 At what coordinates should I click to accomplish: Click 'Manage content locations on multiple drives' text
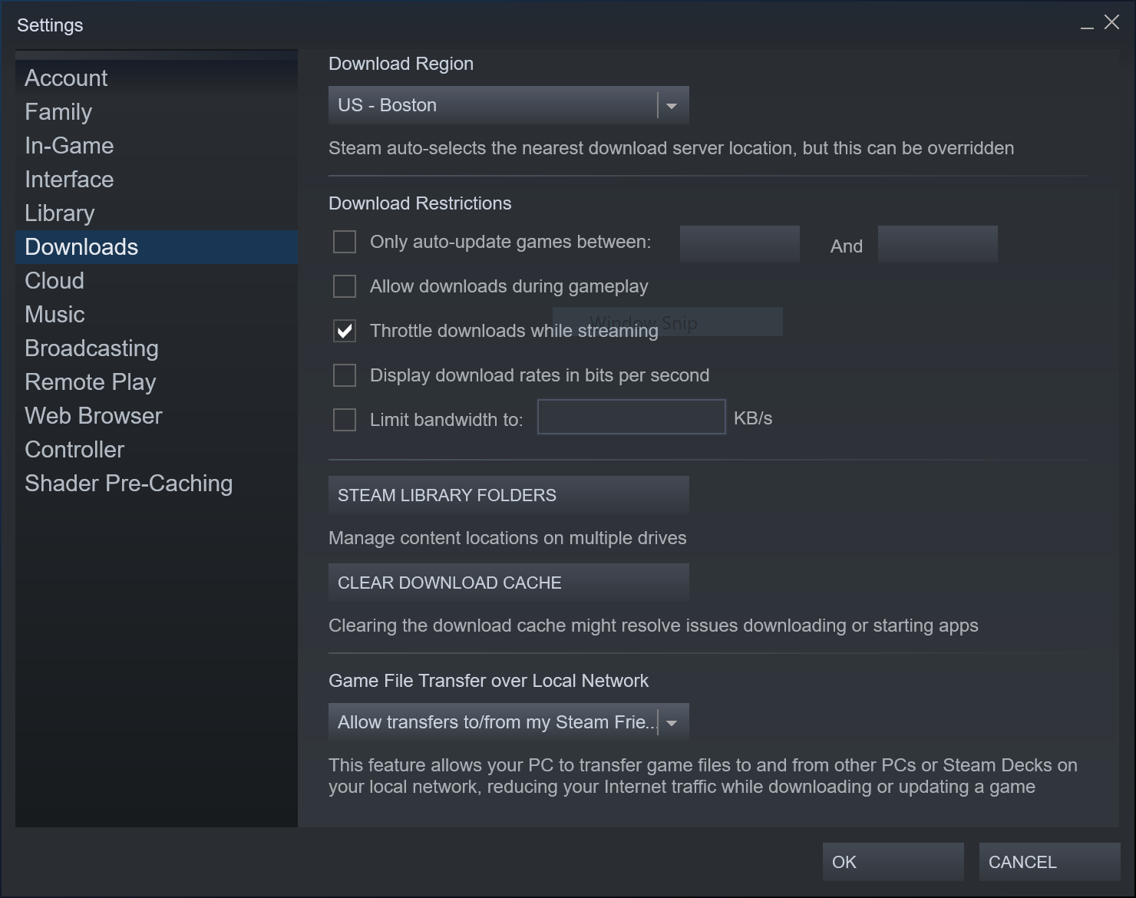coord(507,538)
